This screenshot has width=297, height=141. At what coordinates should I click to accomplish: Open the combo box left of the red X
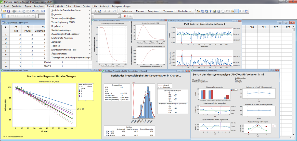107,16
